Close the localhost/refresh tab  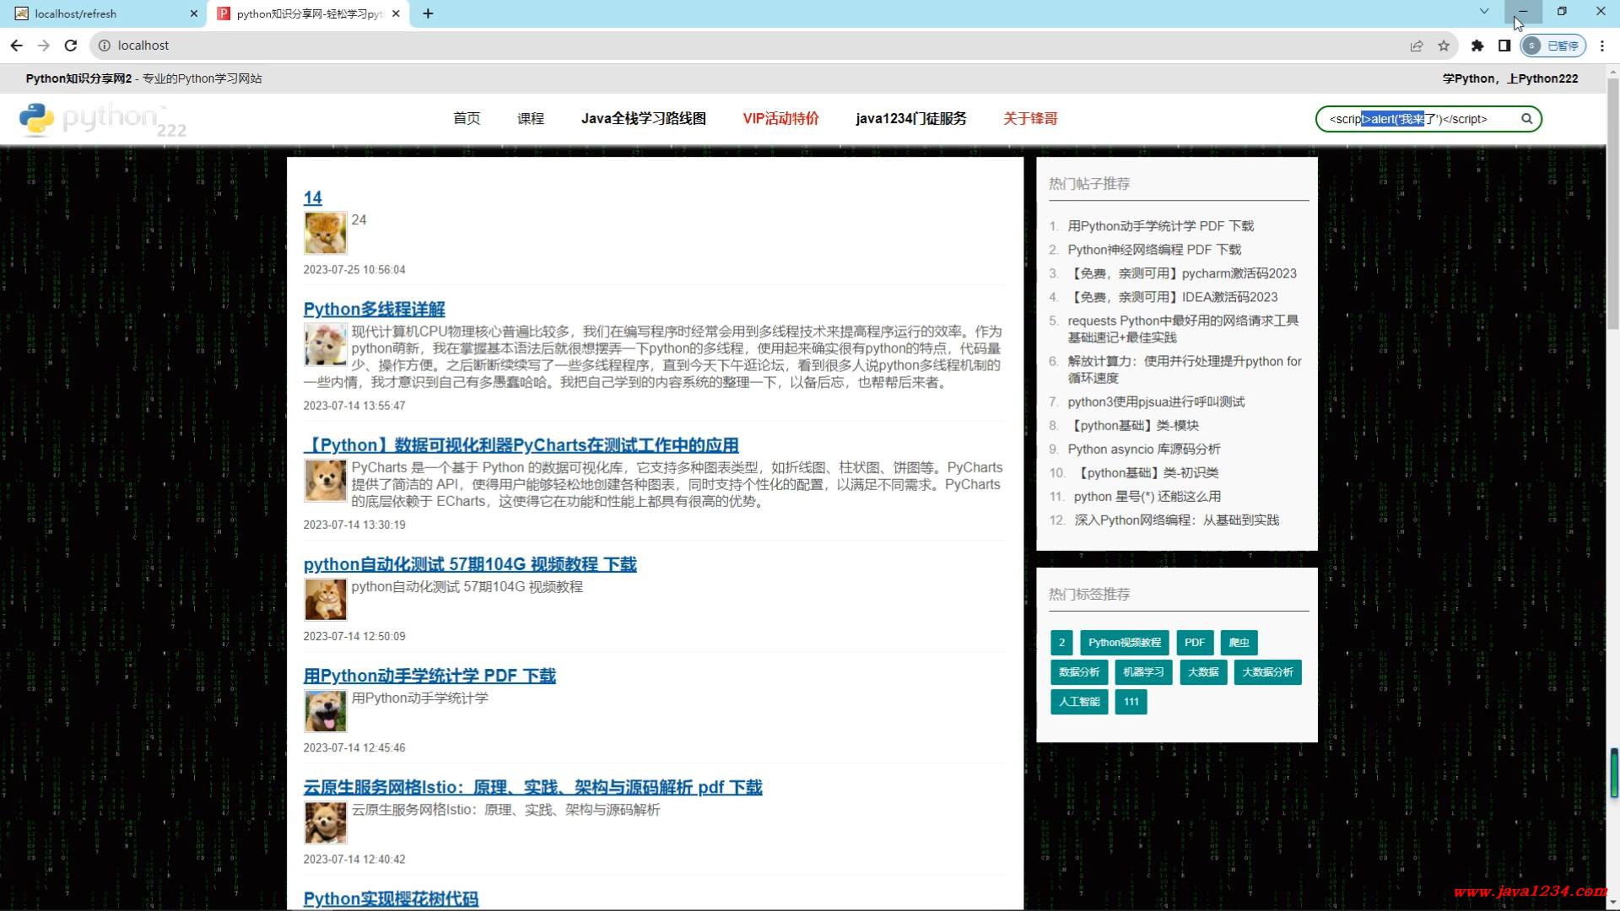[194, 13]
